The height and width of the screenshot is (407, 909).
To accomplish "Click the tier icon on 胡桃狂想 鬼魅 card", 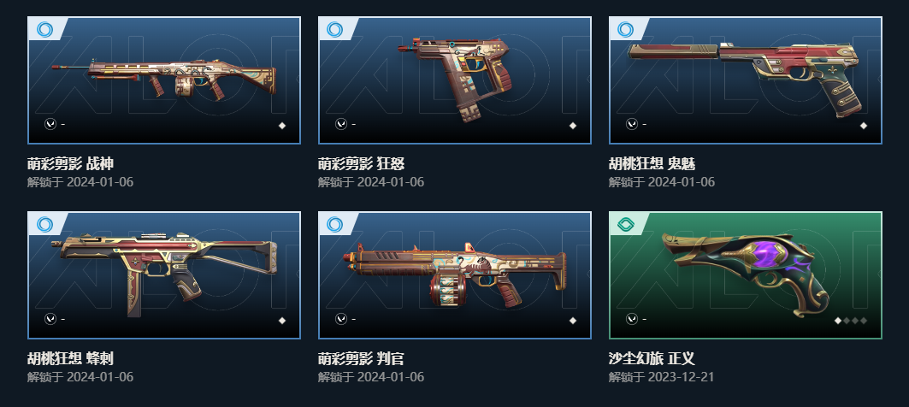I will click(x=625, y=30).
